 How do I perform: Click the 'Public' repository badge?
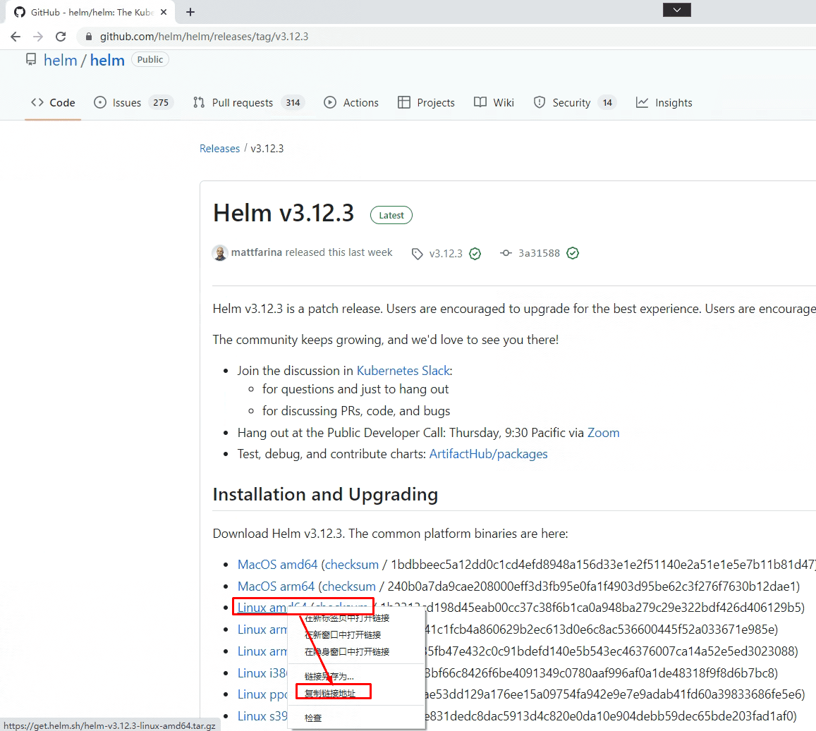pyautogui.click(x=150, y=59)
